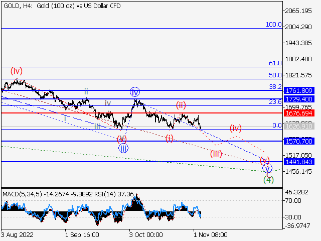Select the 1 Nov 08:00 date label
The image size is (321, 241).
(211, 234)
